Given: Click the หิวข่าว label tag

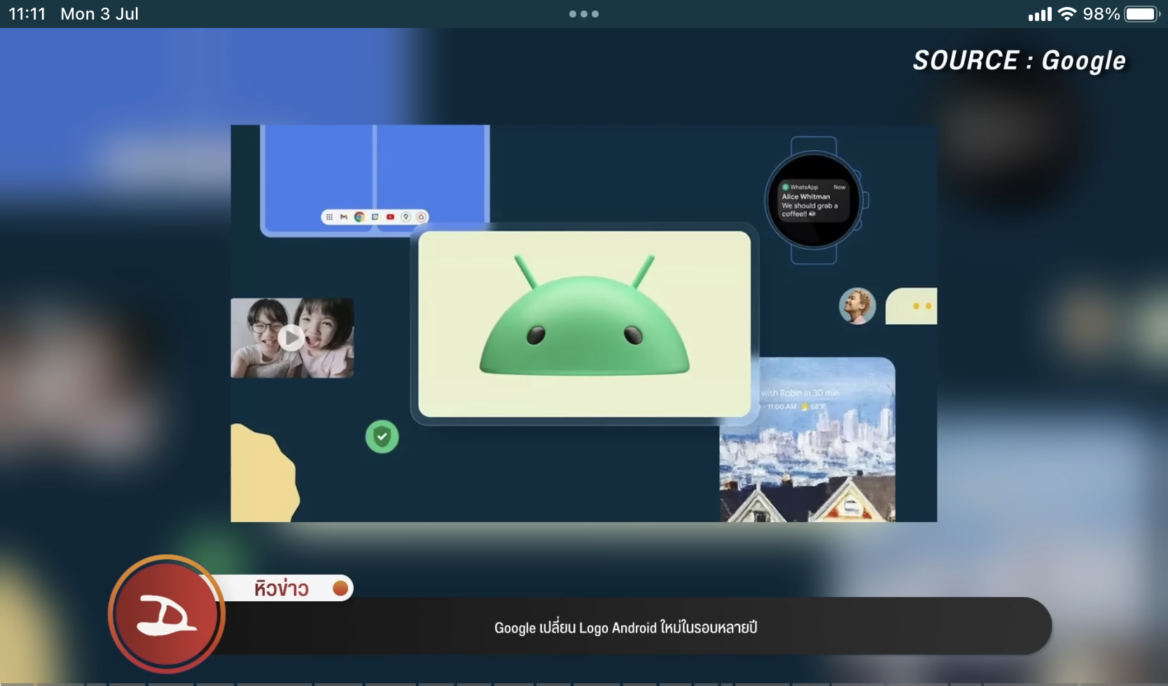Looking at the screenshot, I should 281,588.
